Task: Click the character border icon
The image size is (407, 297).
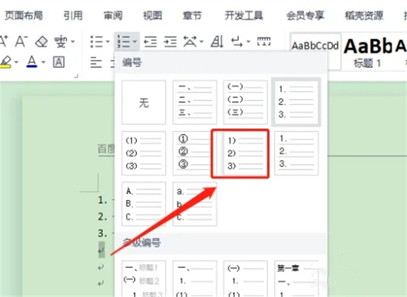Action: [58, 62]
